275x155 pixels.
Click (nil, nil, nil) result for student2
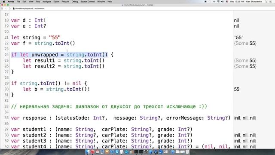[245, 135]
